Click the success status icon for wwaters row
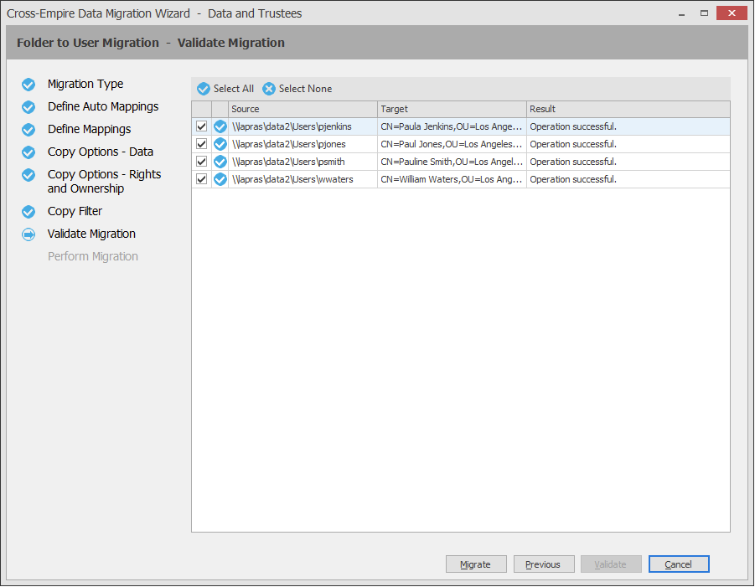Image resolution: width=755 pixels, height=587 pixels. pos(220,179)
